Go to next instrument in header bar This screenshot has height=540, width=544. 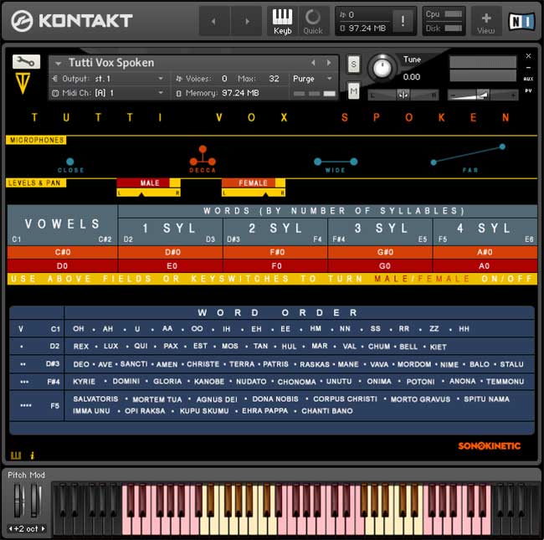pos(247,21)
